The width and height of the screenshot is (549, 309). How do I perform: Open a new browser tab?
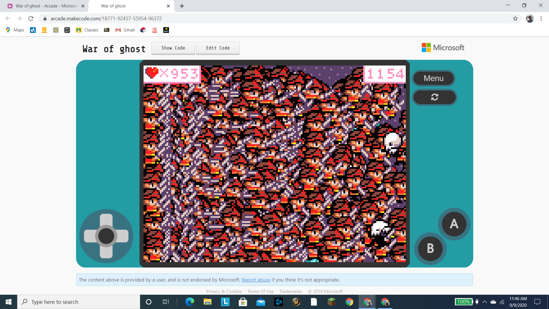pos(182,6)
